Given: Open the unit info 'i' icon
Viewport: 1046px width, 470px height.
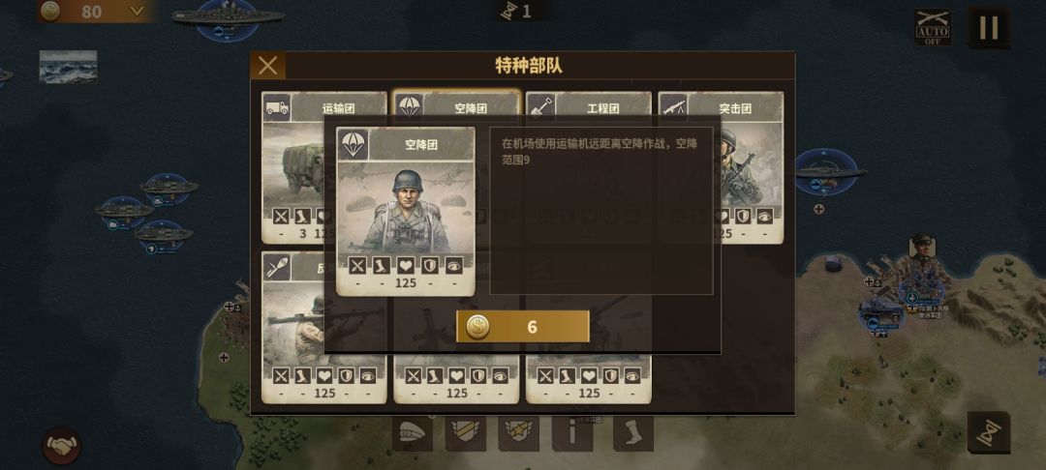Looking at the screenshot, I should pyautogui.click(x=571, y=434).
